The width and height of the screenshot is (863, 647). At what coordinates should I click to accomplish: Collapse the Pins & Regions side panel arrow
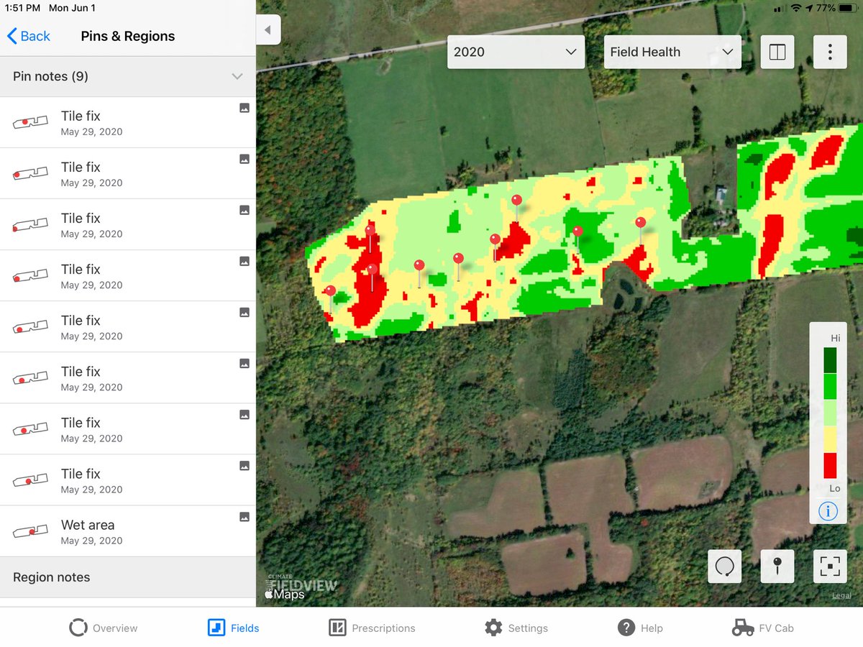[x=268, y=30]
